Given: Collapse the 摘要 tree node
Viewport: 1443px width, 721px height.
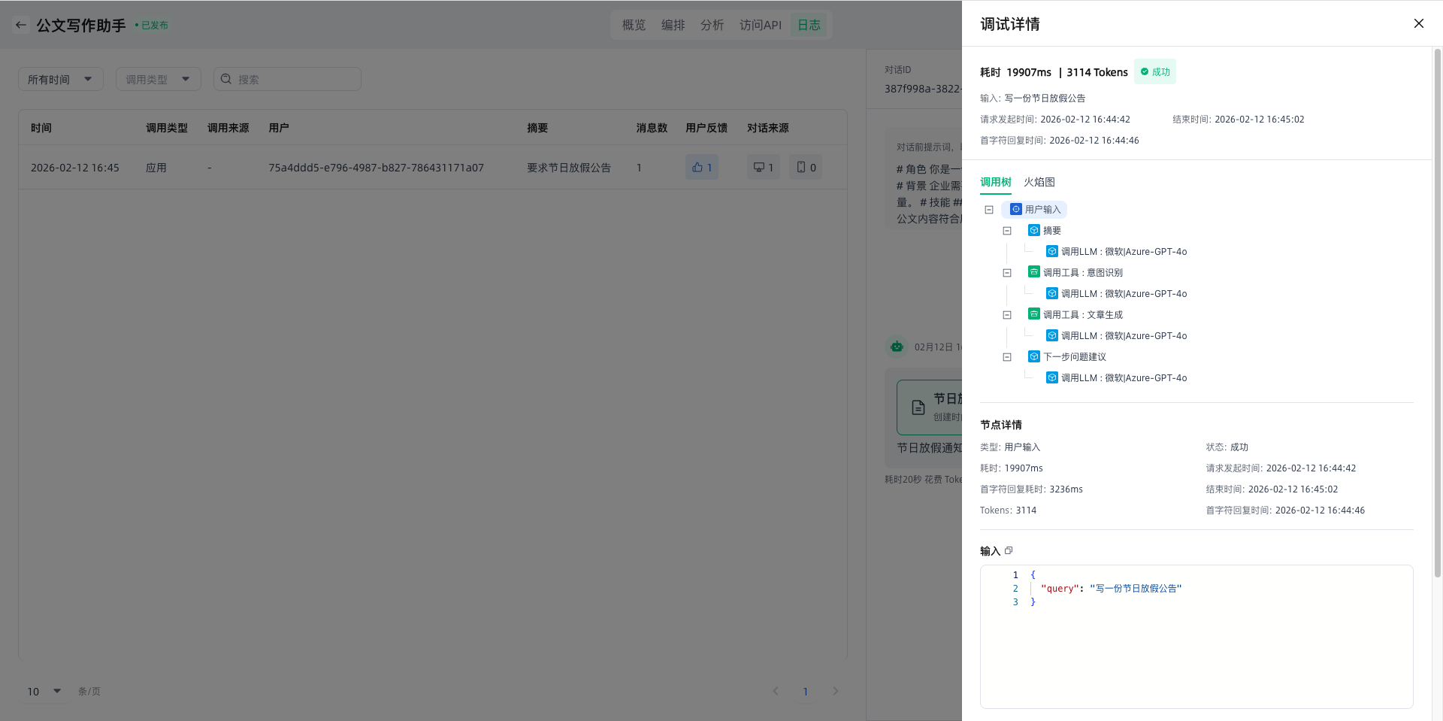Looking at the screenshot, I should click(1007, 231).
